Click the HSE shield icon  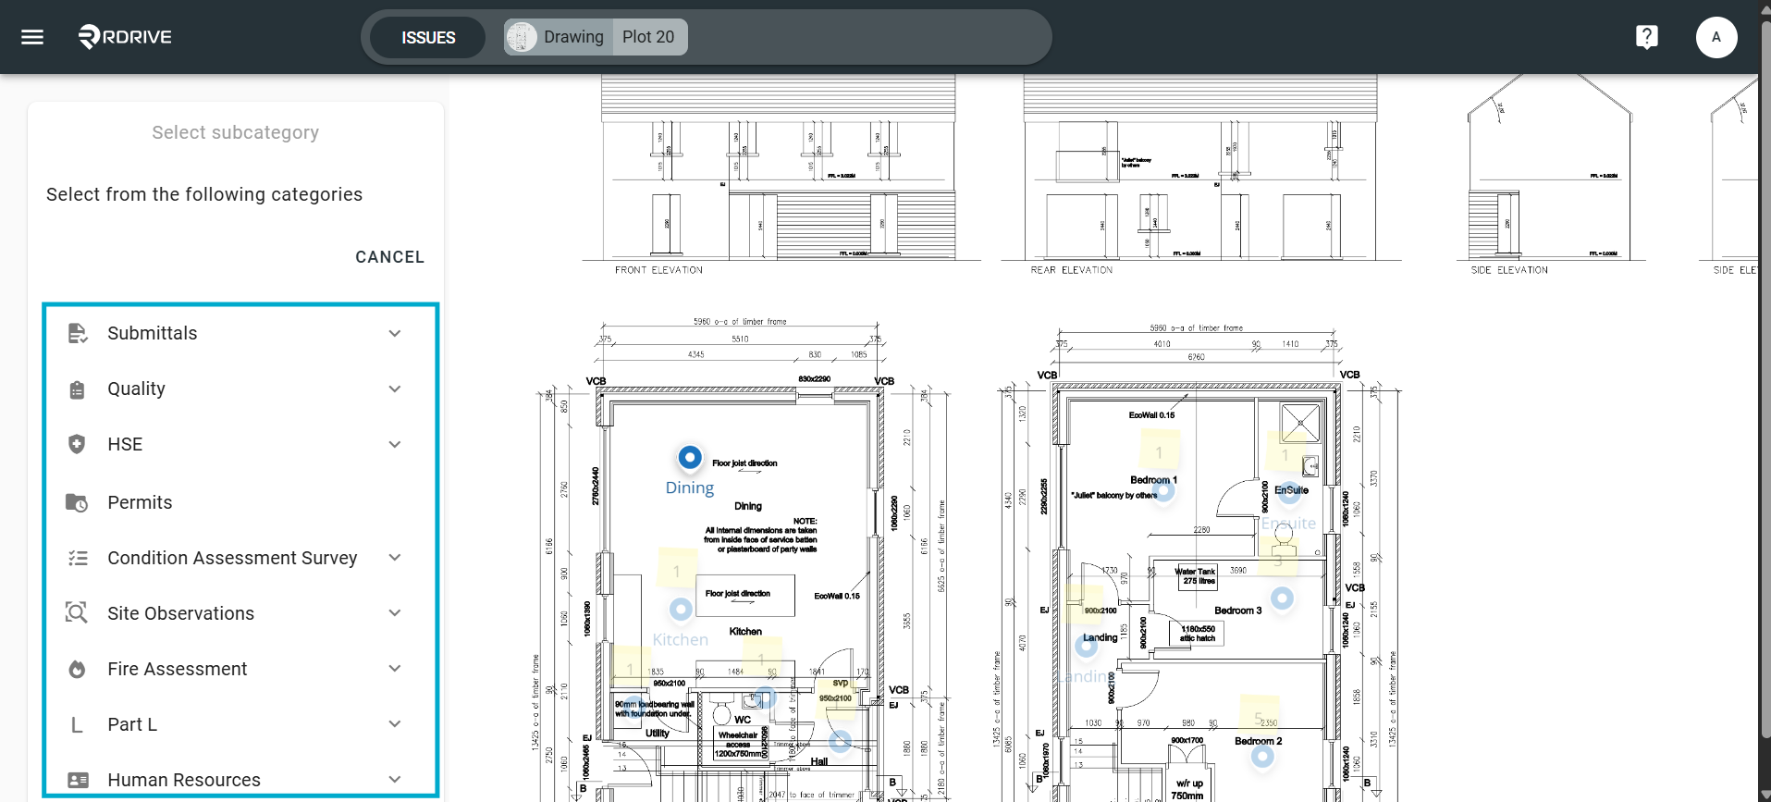pyautogui.click(x=77, y=444)
